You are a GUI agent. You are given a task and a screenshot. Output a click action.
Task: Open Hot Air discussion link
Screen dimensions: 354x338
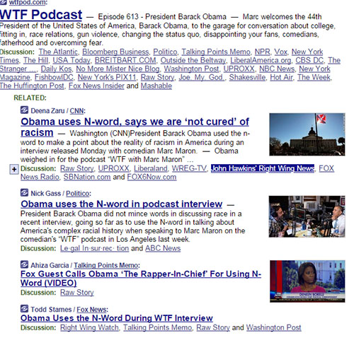pos(281,77)
